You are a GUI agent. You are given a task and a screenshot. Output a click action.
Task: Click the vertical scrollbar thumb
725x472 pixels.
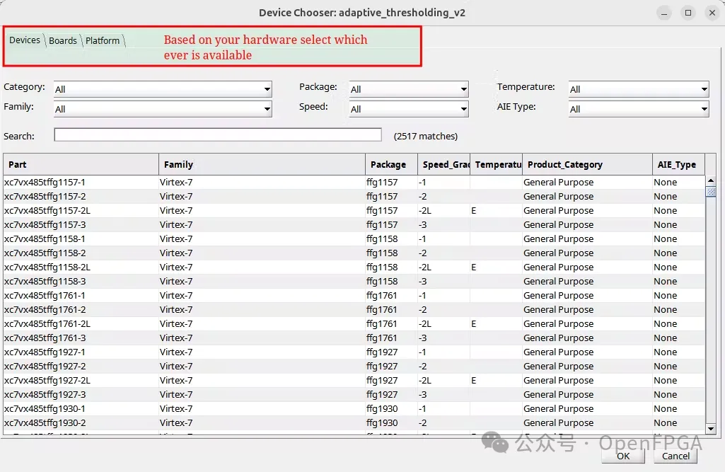pos(711,191)
